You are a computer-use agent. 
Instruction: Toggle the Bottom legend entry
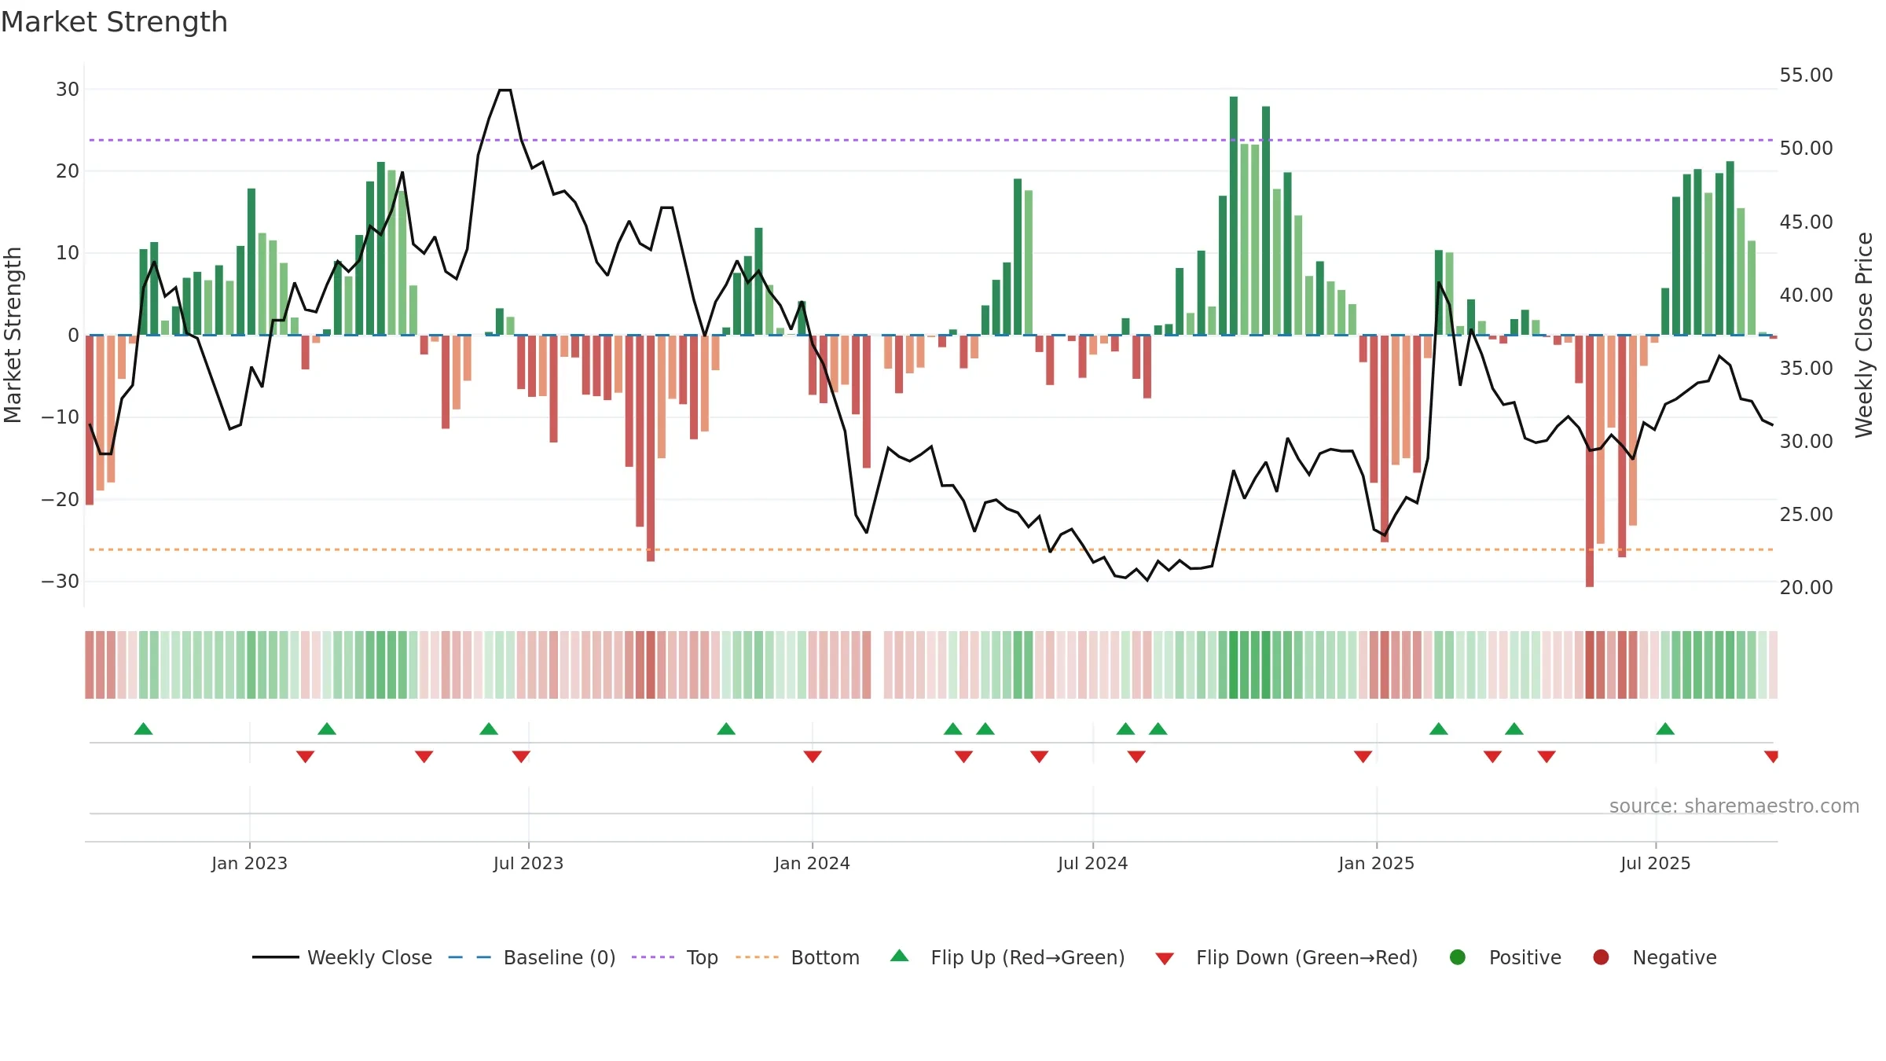pyautogui.click(x=798, y=957)
